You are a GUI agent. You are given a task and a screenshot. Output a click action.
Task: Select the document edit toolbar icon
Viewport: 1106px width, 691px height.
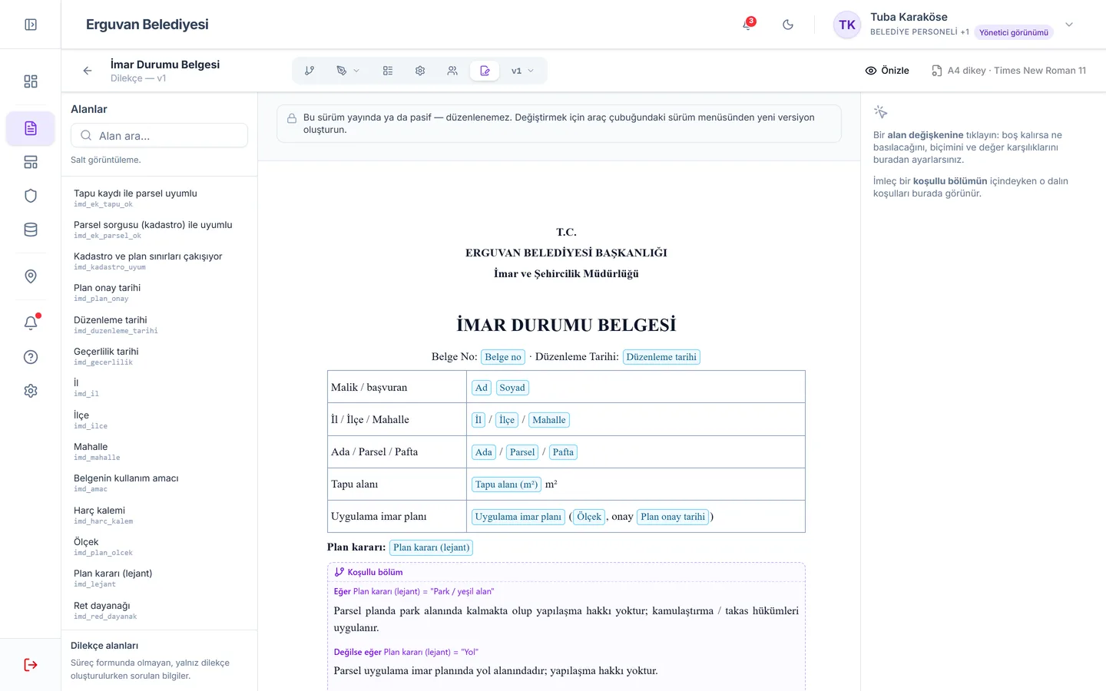485,71
